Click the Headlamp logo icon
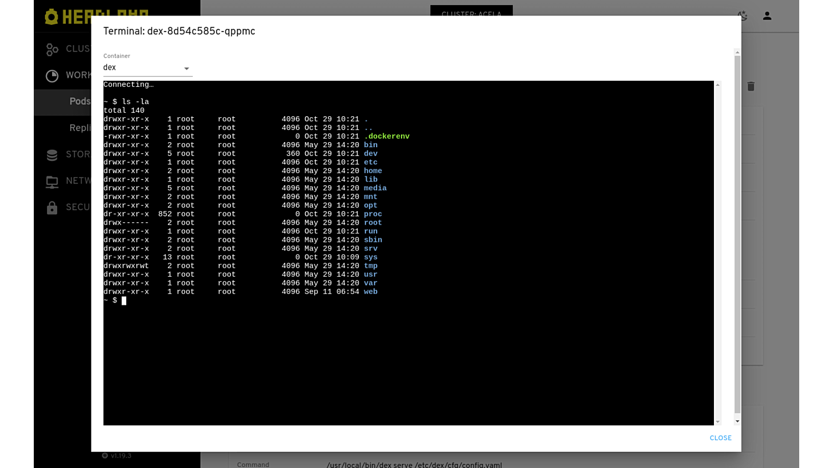833x468 pixels. (x=52, y=17)
